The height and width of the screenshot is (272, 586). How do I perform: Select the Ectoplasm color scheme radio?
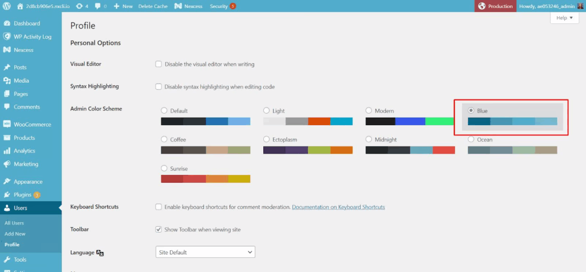click(267, 139)
